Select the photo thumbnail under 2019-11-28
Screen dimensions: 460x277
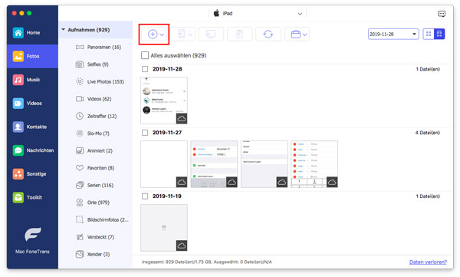(164, 101)
